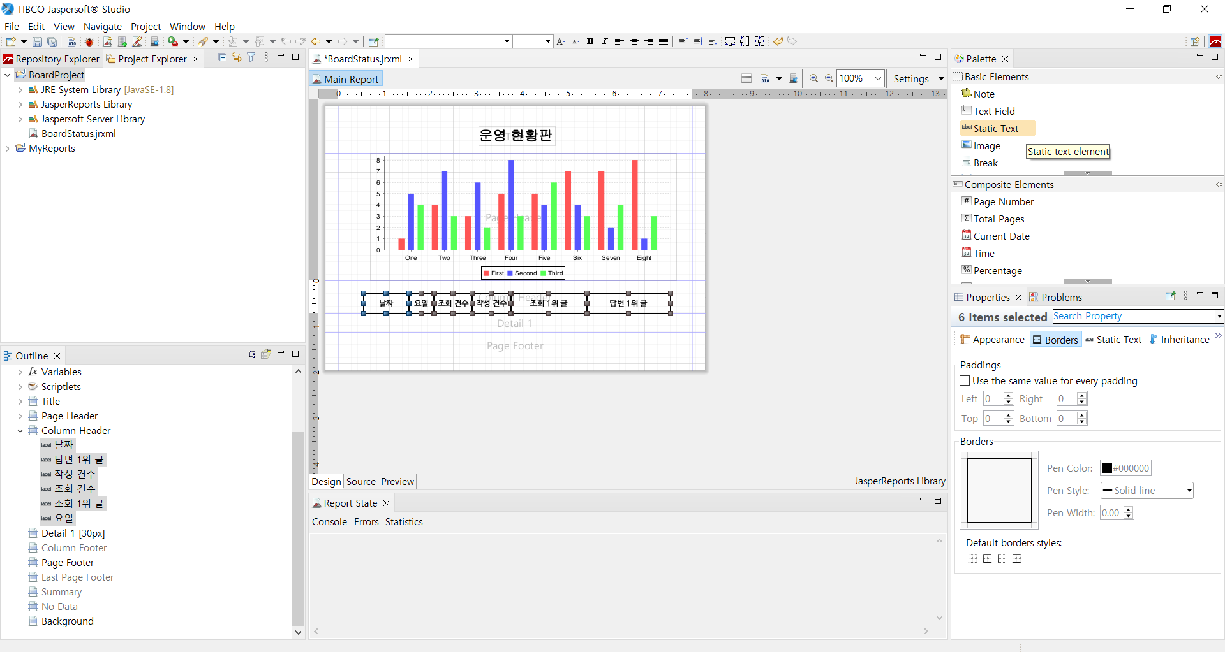Increase the Right padding spinner
1225x652 pixels.
(x=1082, y=396)
